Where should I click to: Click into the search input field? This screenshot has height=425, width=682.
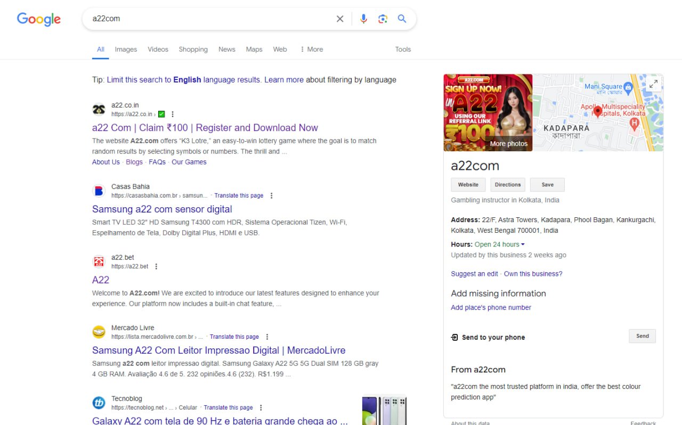[210, 19]
